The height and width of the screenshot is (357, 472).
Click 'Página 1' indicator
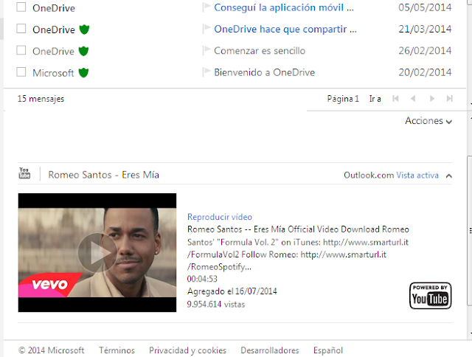click(343, 99)
